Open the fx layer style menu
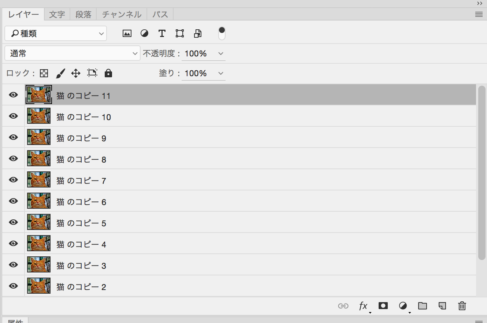 [363, 306]
